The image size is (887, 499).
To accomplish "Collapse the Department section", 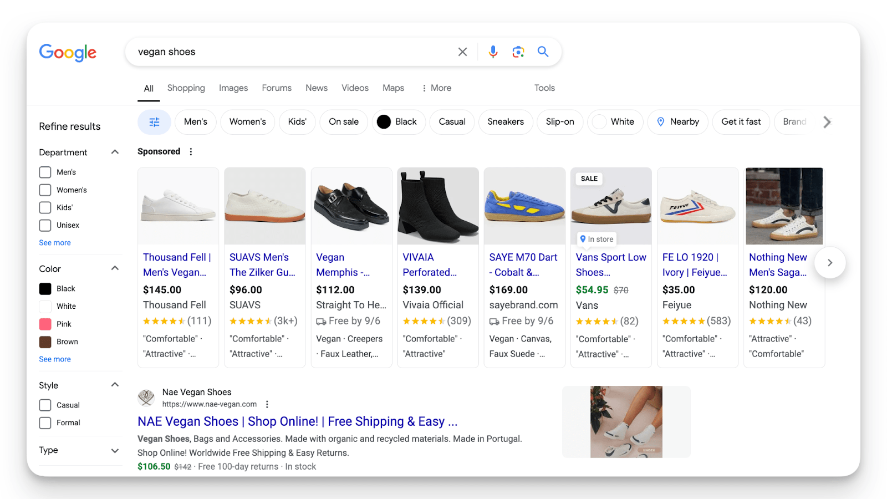I will (115, 152).
